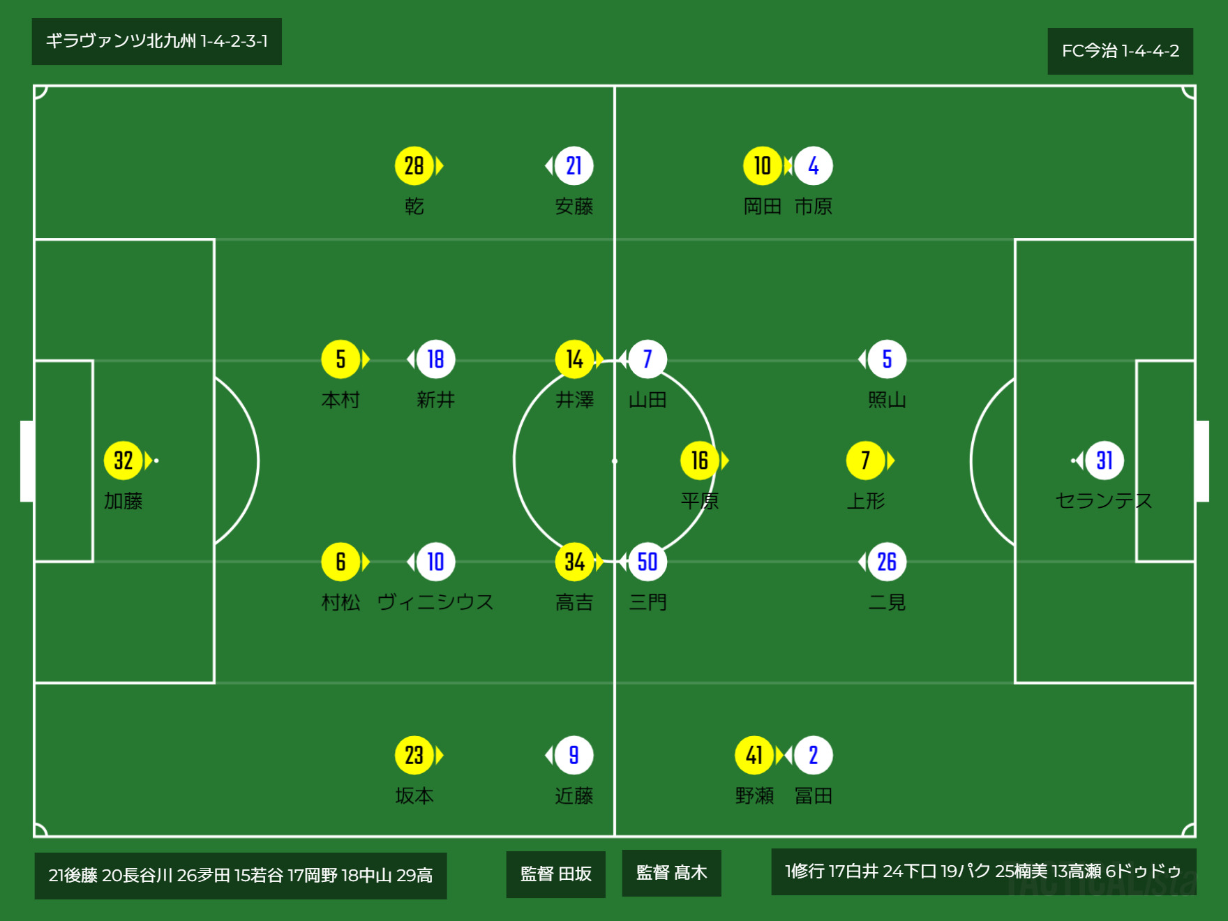The image size is (1228, 921).
Task: Click yellow player marker number 28
Action: 414,166
